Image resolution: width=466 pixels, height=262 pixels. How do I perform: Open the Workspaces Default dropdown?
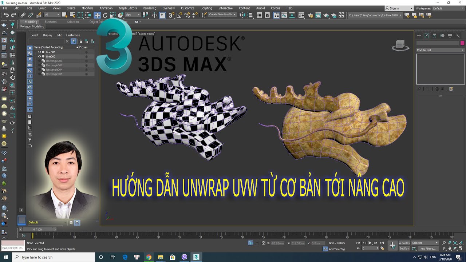point(449,8)
